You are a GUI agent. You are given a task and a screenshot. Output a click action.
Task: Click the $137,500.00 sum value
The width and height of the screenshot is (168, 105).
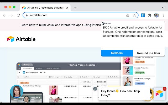[101, 82]
